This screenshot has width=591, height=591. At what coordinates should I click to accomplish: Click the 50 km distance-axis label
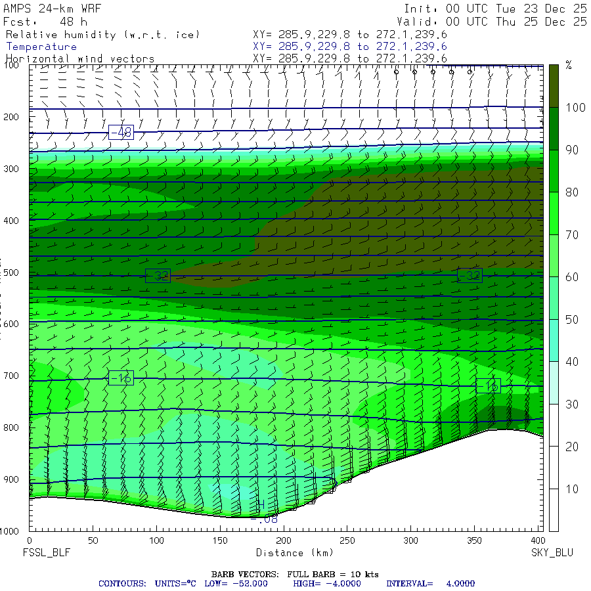(93, 540)
